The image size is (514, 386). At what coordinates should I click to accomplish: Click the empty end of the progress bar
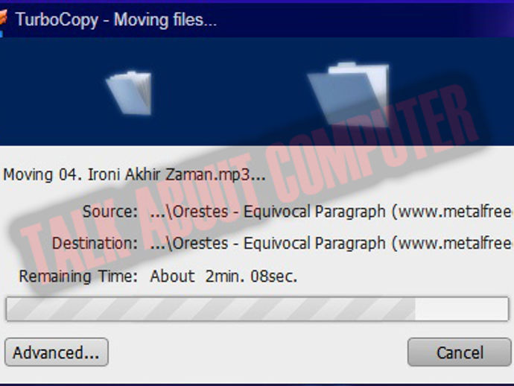click(x=462, y=309)
